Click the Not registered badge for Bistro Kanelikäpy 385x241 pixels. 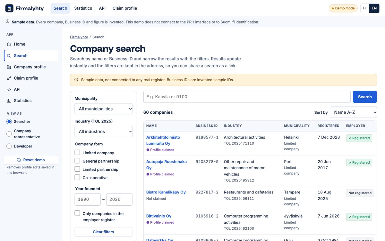point(360,193)
